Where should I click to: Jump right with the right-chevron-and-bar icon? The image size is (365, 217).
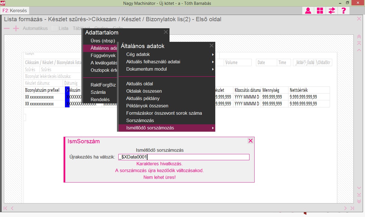click(352, 208)
